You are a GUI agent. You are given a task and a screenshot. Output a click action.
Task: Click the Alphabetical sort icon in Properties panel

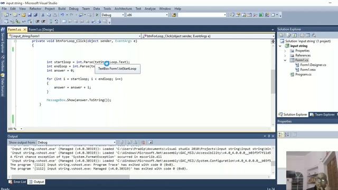click(x=287, y=135)
